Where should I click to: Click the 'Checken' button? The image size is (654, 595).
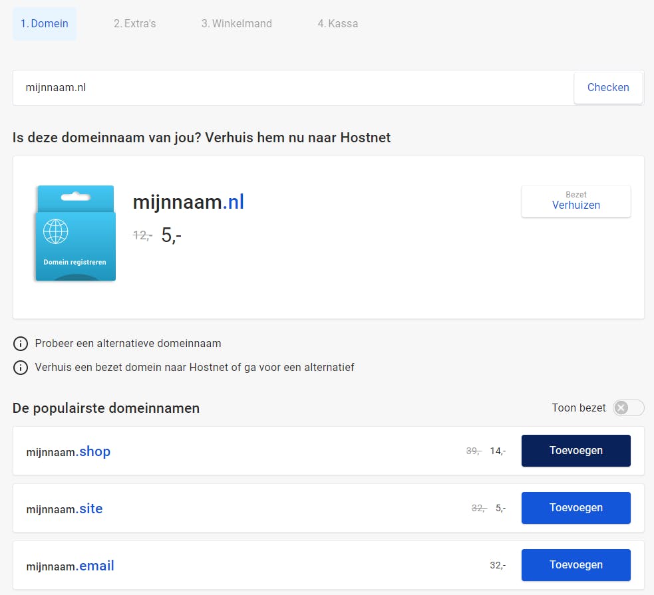point(607,87)
